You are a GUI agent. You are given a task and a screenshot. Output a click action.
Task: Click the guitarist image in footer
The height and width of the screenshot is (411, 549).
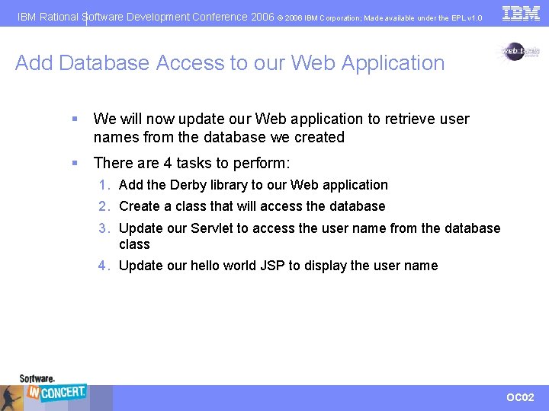click(11, 398)
